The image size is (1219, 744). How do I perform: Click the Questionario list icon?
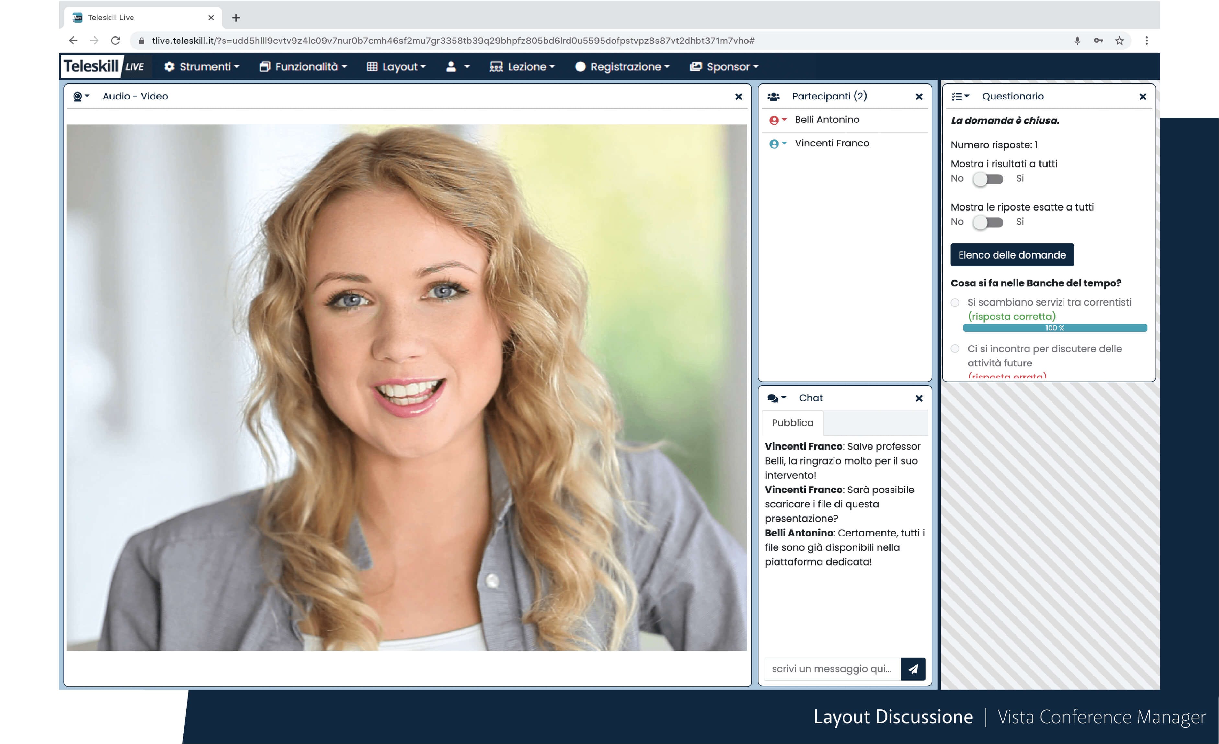tap(957, 96)
